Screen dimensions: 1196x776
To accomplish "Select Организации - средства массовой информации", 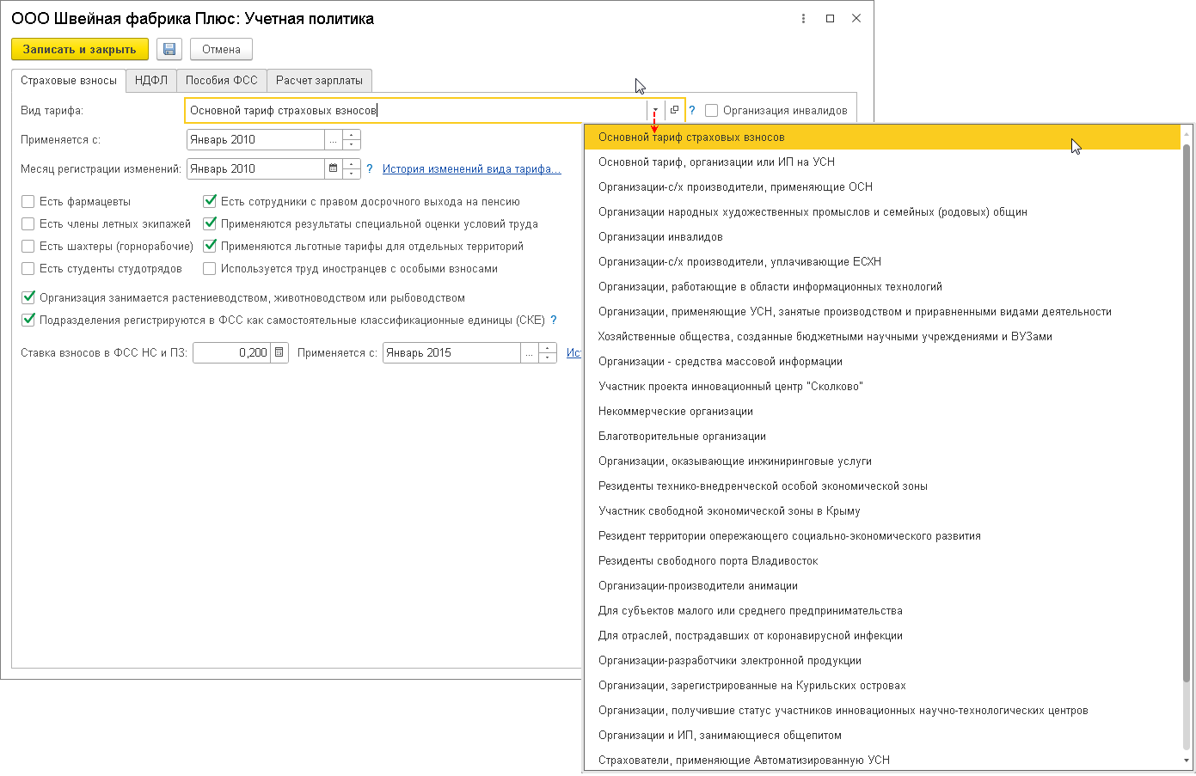I will 882,361.
